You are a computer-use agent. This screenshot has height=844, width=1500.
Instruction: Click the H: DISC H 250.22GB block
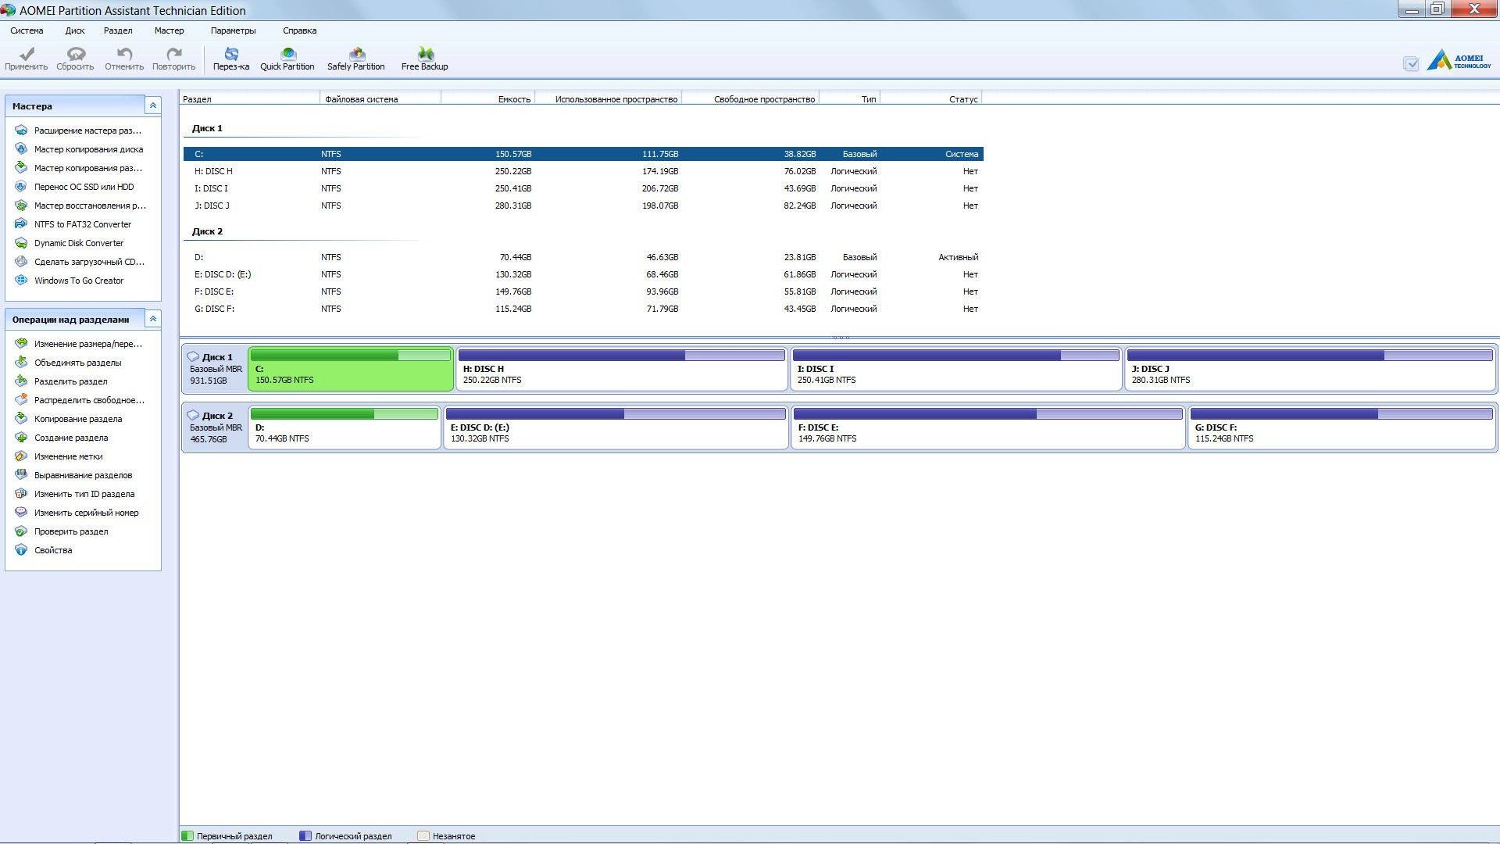pyautogui.click(x=622, y=369)
